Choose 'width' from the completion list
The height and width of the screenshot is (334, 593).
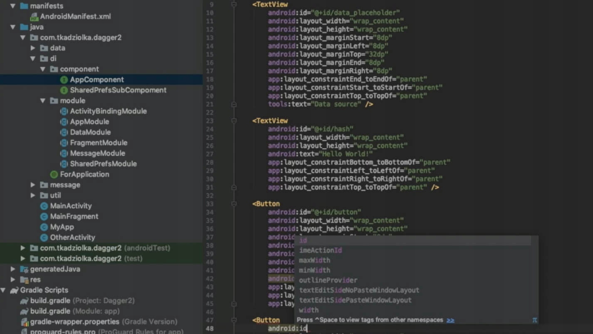(x=413, y=310)
